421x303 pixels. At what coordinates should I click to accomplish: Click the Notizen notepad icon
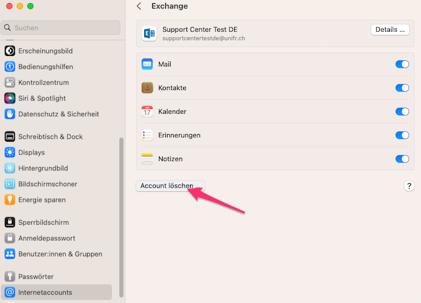[x=147, y=159]
